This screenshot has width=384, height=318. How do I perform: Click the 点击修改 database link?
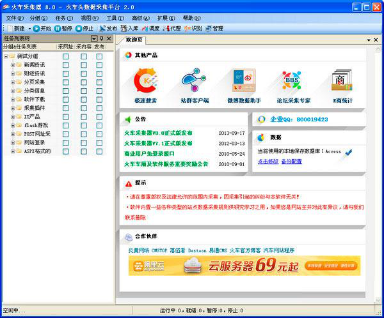(x=268, y=162)
